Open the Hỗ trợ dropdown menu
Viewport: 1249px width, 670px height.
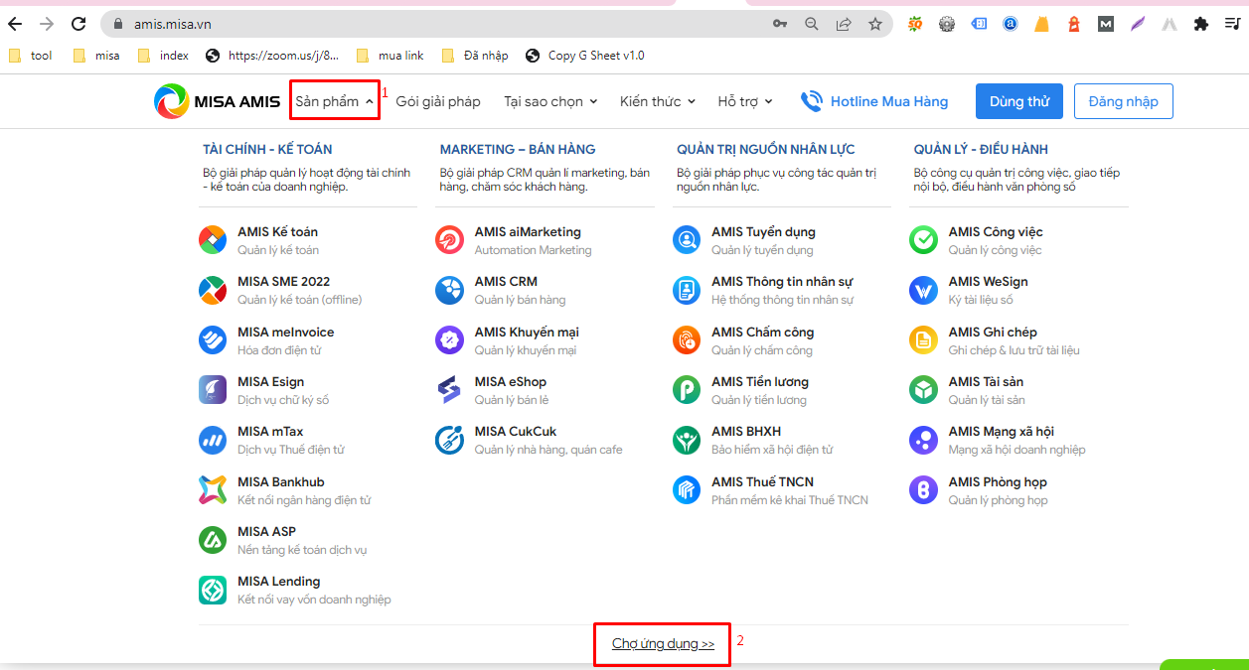[745, 101]
